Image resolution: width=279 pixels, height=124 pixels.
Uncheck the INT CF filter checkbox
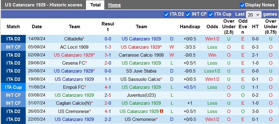click(188, 14)
